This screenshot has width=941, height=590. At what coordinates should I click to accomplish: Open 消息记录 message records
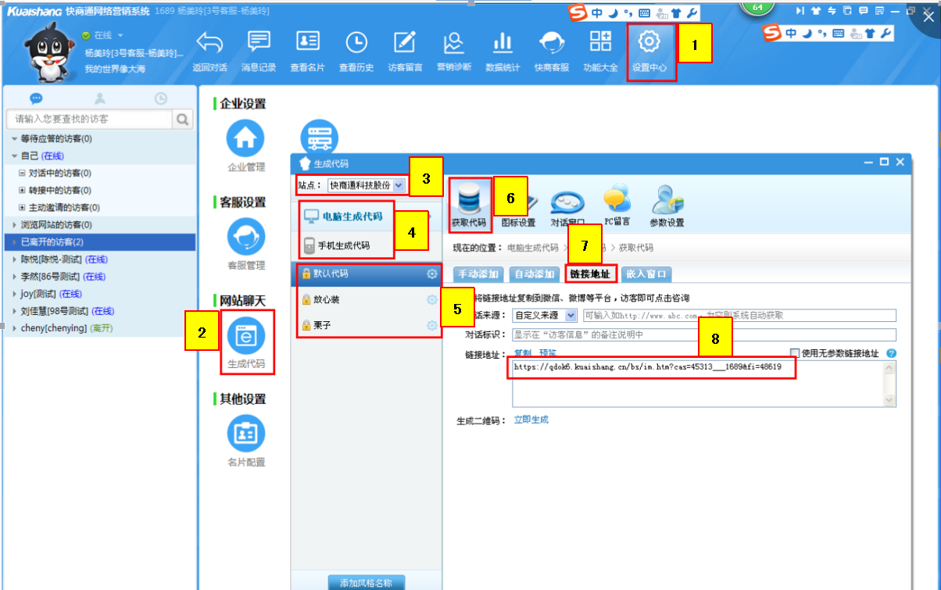(x=259, y=42)
